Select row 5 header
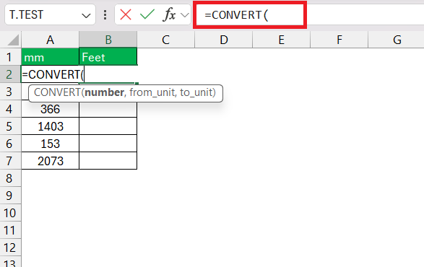 pyautogui.click(x=10, y=126)
